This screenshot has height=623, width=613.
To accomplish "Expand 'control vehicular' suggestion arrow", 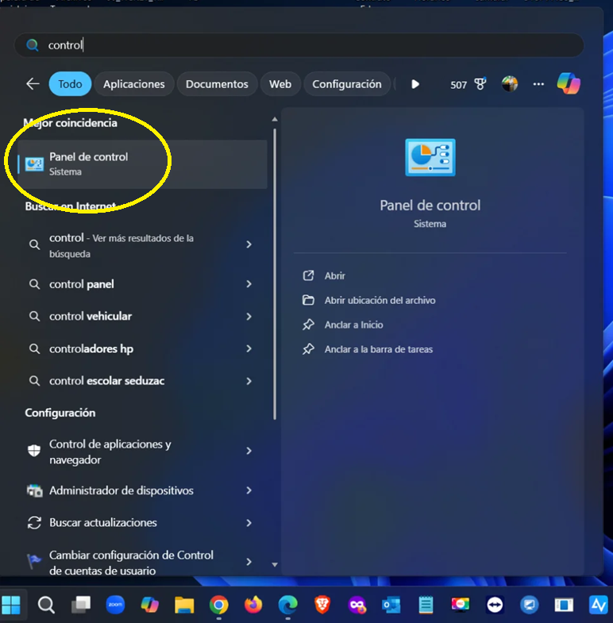I will [249, 317].
